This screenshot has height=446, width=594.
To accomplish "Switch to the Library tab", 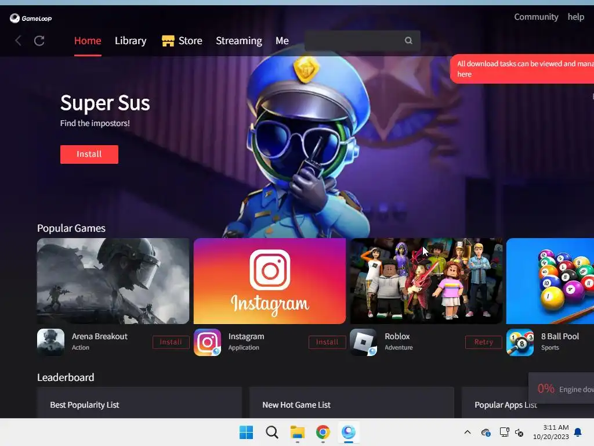I will pos(131,41).
